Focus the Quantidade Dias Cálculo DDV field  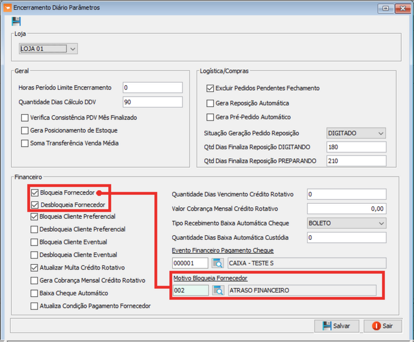[x=152, y=102]
